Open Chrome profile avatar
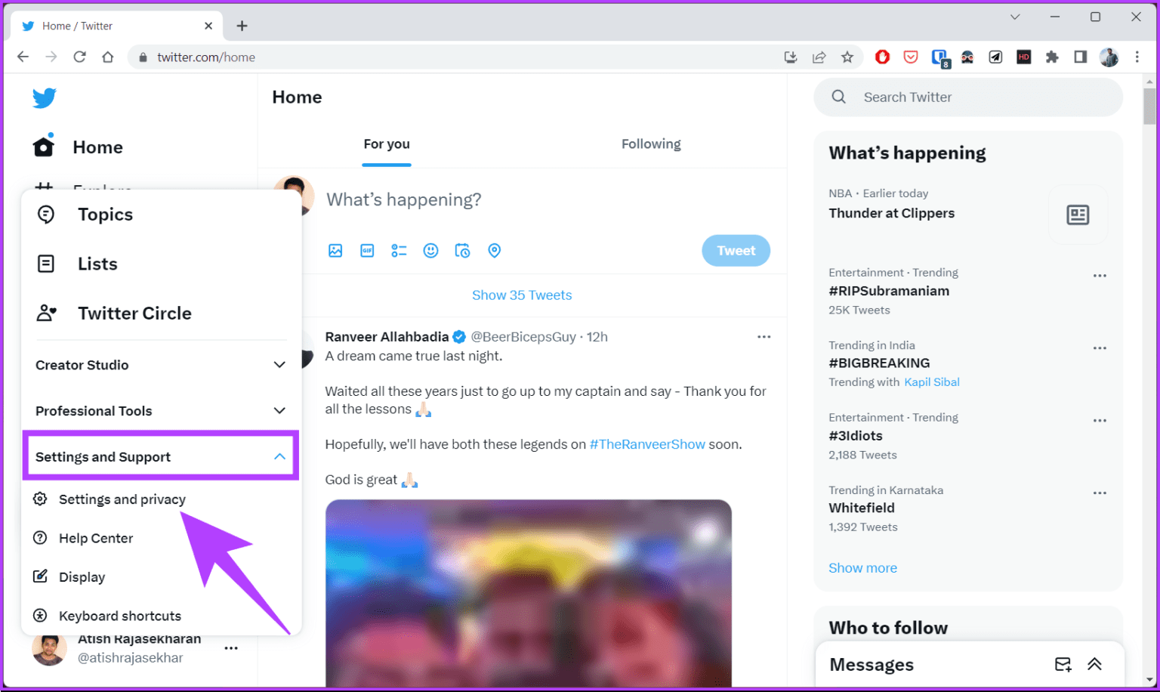Screen dimensions: 1160x692 pos(1109,57)
